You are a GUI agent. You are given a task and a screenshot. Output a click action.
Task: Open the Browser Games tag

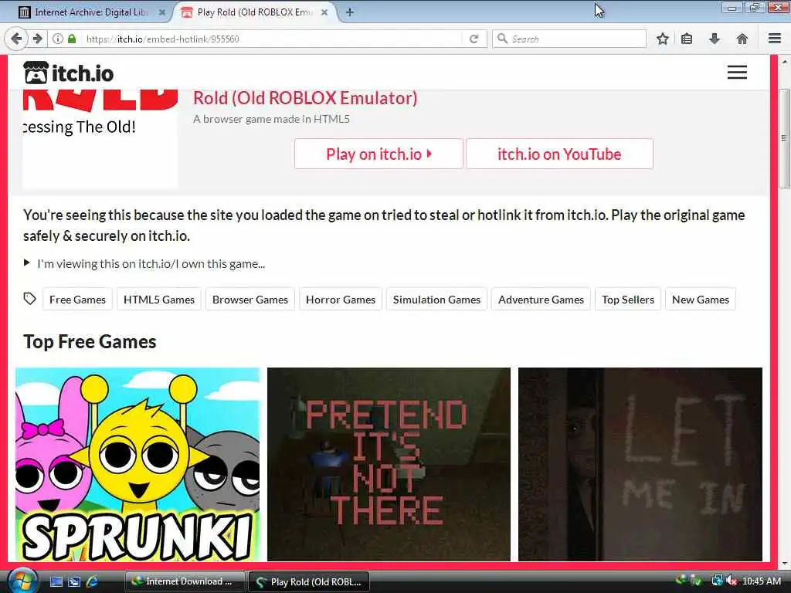click(x=250, y=300)
